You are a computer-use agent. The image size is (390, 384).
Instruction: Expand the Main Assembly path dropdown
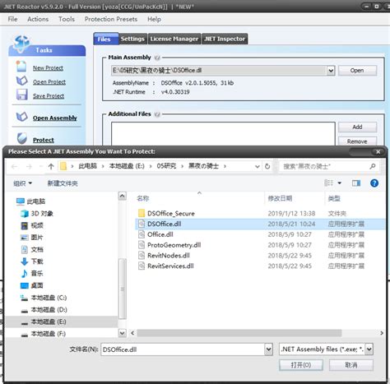point(331,71)
